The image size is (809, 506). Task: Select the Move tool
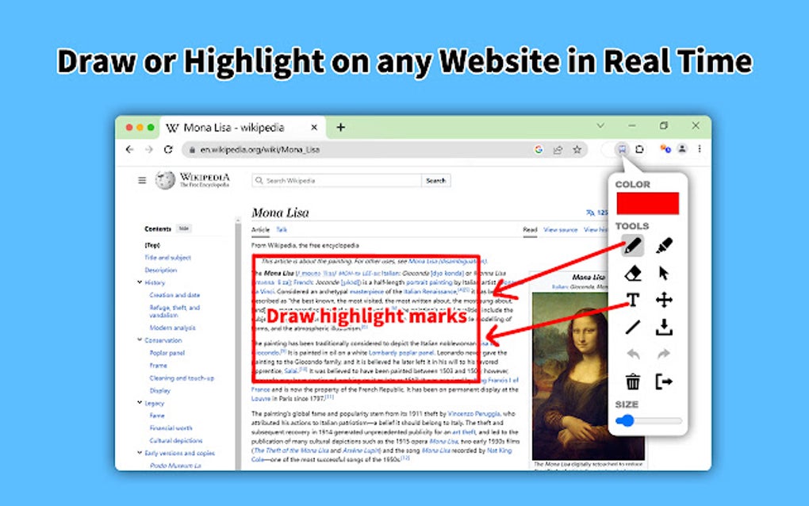[x=665, y=300]
